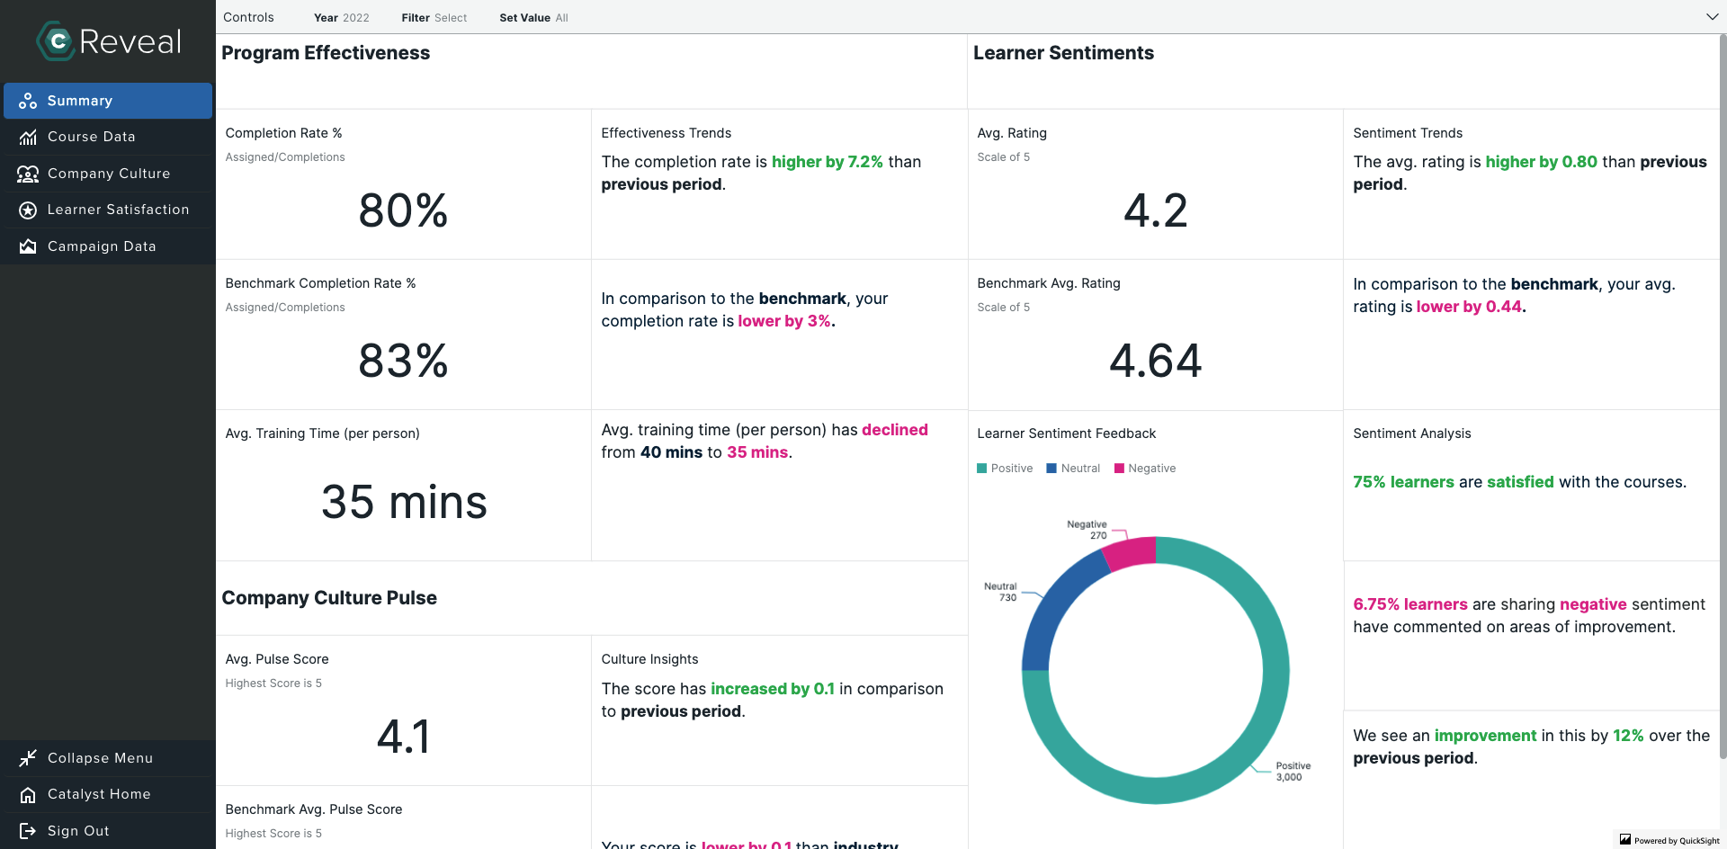Click the Sign Out icon
The image size is (1727, 849).
[28, 831]
